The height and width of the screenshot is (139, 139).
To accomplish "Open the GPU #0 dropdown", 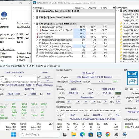I will 131,89.
